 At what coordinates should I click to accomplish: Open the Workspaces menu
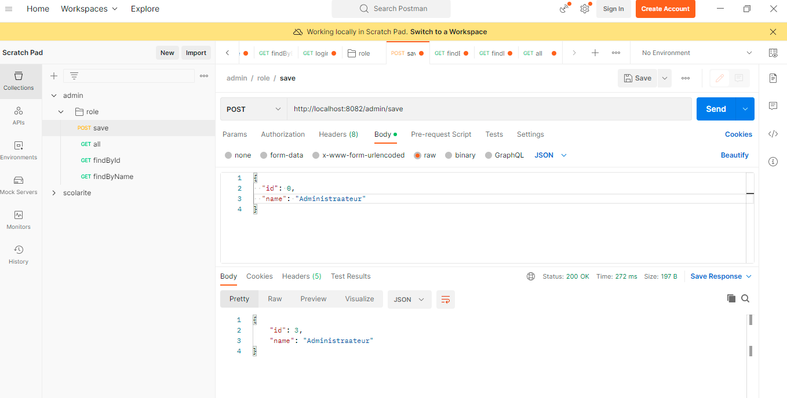point(89,9)
